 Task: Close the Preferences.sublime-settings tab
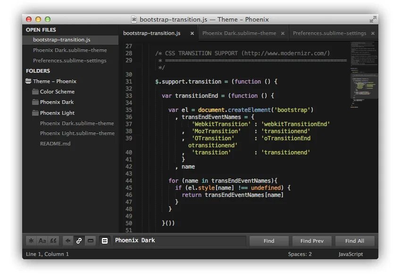point(373,33)
